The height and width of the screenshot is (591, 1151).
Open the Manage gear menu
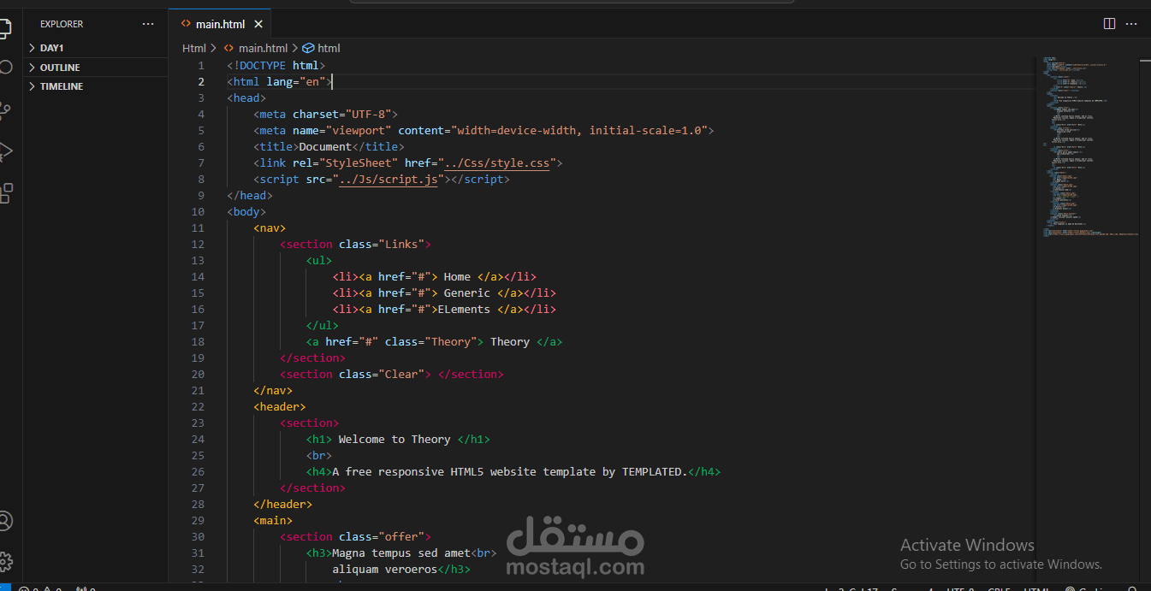point(4,562)
